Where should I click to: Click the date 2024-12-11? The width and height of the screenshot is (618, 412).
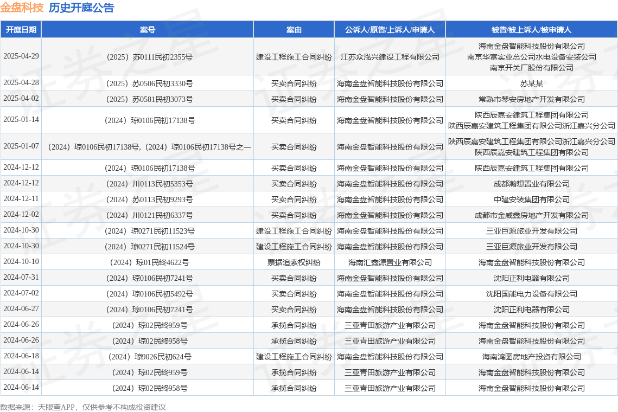[21, 198]
